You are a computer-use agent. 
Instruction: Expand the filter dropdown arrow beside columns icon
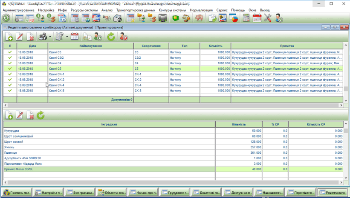pos(67,37)
